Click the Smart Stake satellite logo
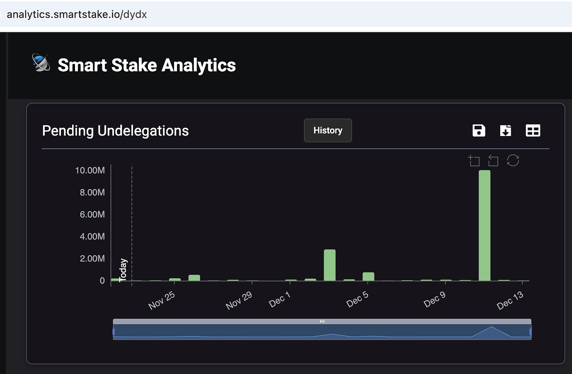Viewport: 572px width, 374px height. (x=41, y=63)
